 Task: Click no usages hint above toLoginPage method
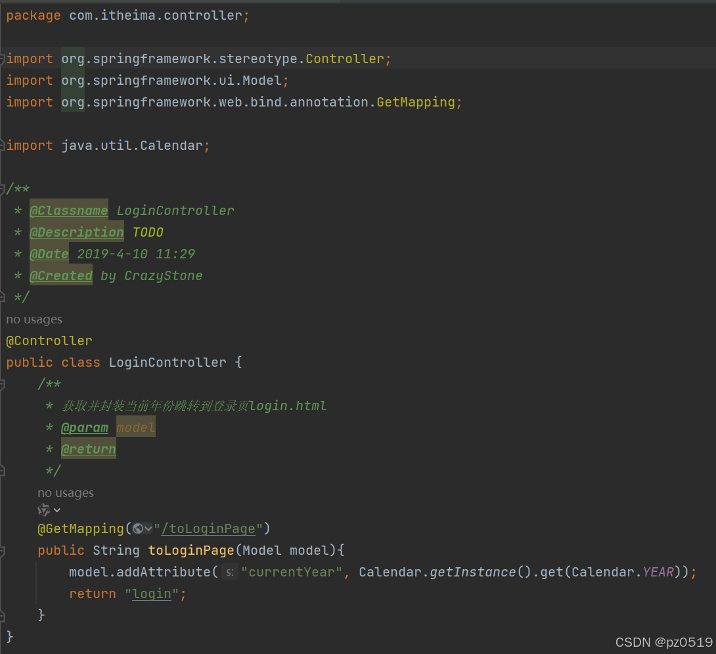coord(66,492)
